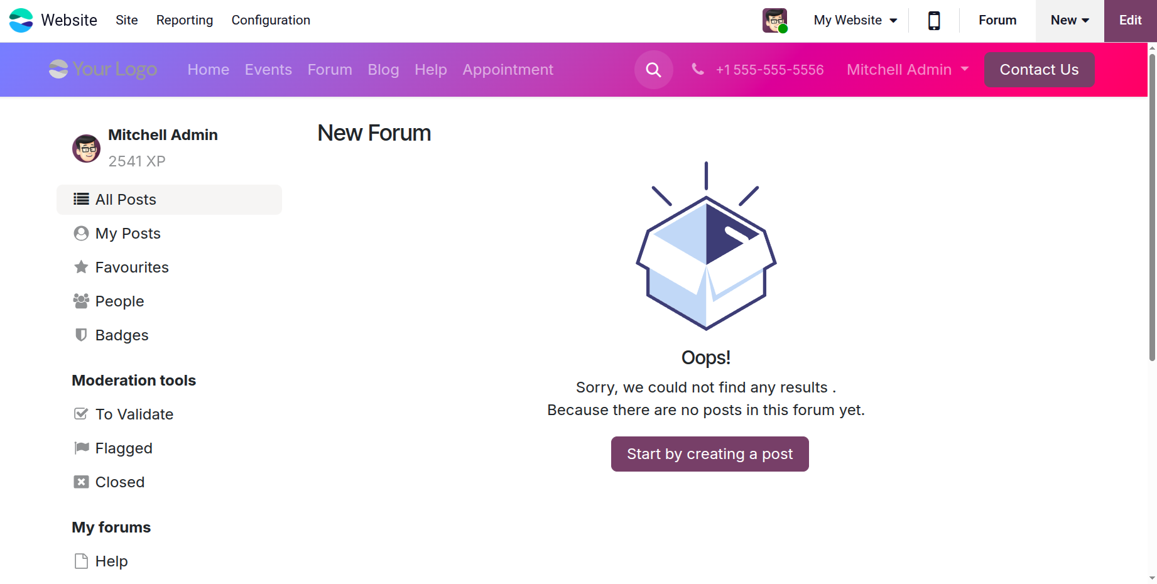Screen dimensions: 1157x584
Task: Select All Posts in sidebar
Action: [x=169, y=200]
